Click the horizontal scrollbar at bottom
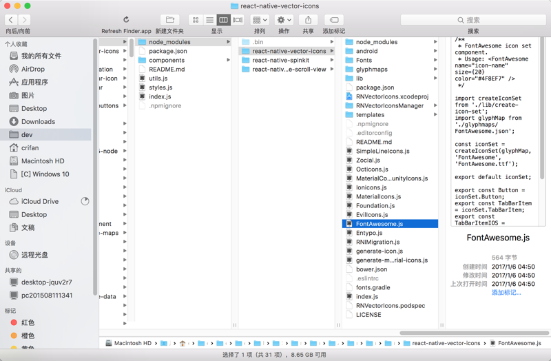 coord(474,333)
